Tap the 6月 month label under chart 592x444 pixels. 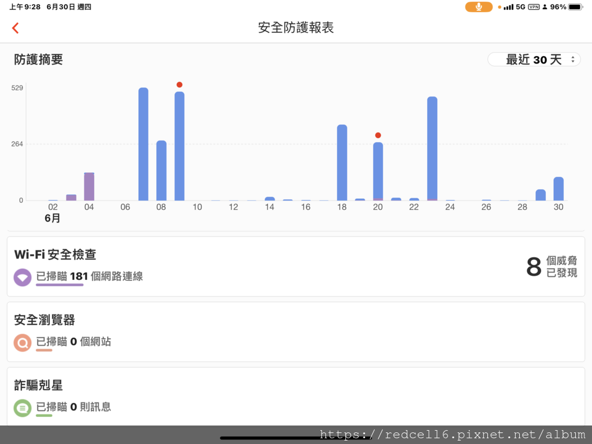pos(53,218)
